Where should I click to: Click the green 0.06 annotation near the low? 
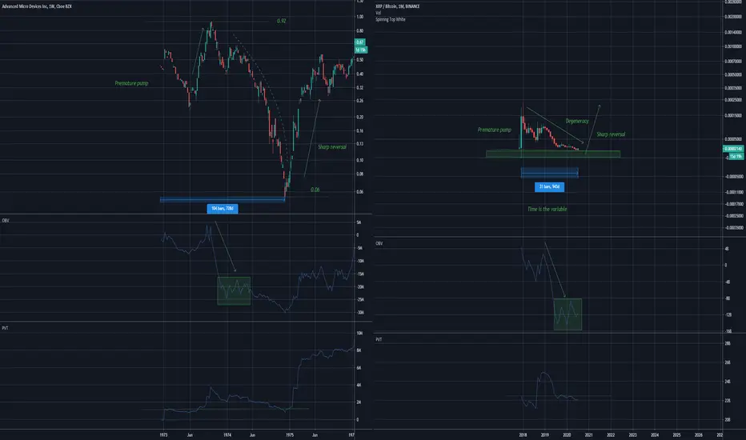click(x=315, y=190)
